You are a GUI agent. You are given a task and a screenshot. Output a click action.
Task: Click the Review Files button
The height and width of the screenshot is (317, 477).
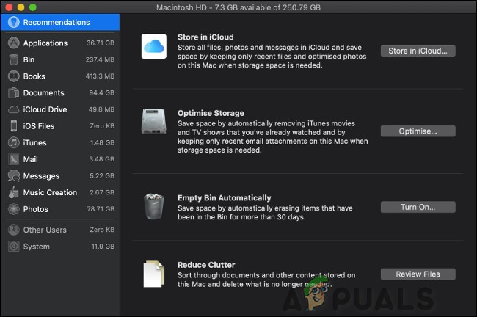tap(418, 274)
